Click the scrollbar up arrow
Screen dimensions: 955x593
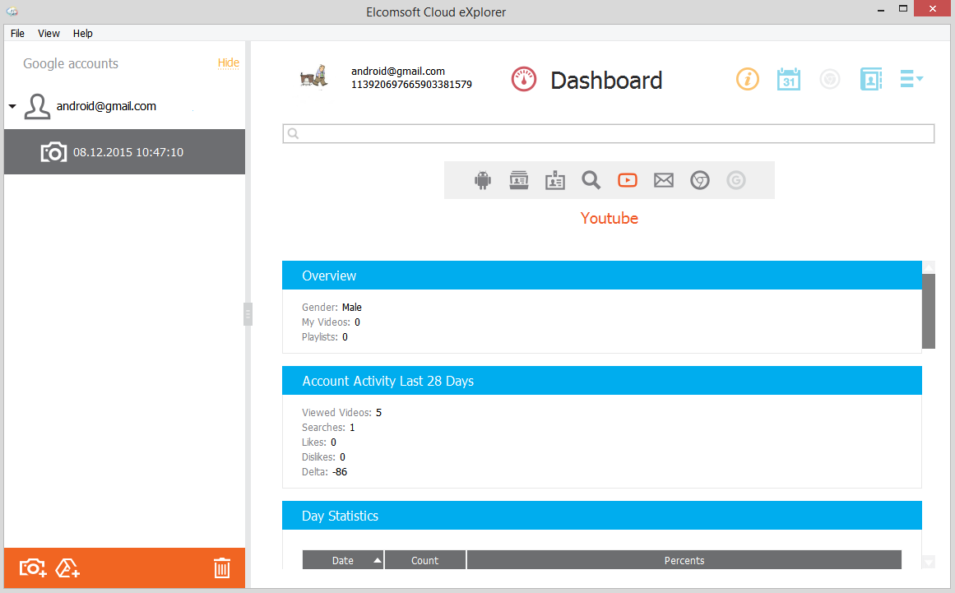tap(928, 267)
